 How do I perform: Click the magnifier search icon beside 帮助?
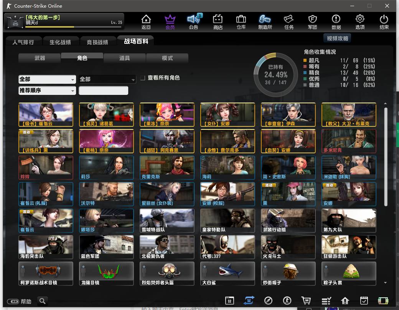[43, 301]
